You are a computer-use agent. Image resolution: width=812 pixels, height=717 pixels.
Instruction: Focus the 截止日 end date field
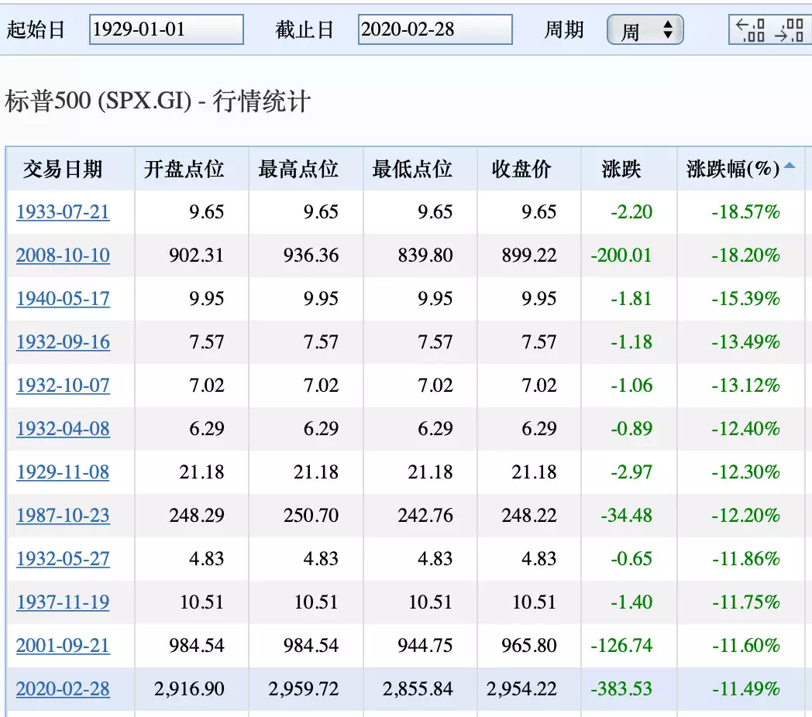point(435,29)
